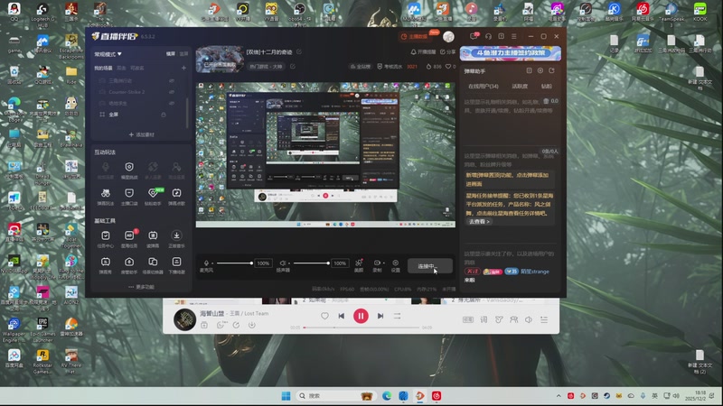This screenshot has height=406, width=723.
Task: Edit the stream title with pencil icon
Action: coord(299,52)
